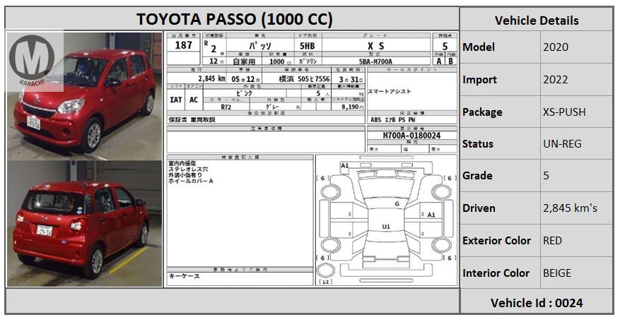Select the BEIGE interior color value
Image resolution: width=620 pixels, height=322 pixels.
pos(557,273)
